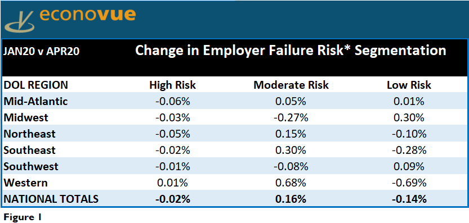Select the Midwest row label
Image resolution: width=469 pixels, height=223 pixels.
click(26, 117)
